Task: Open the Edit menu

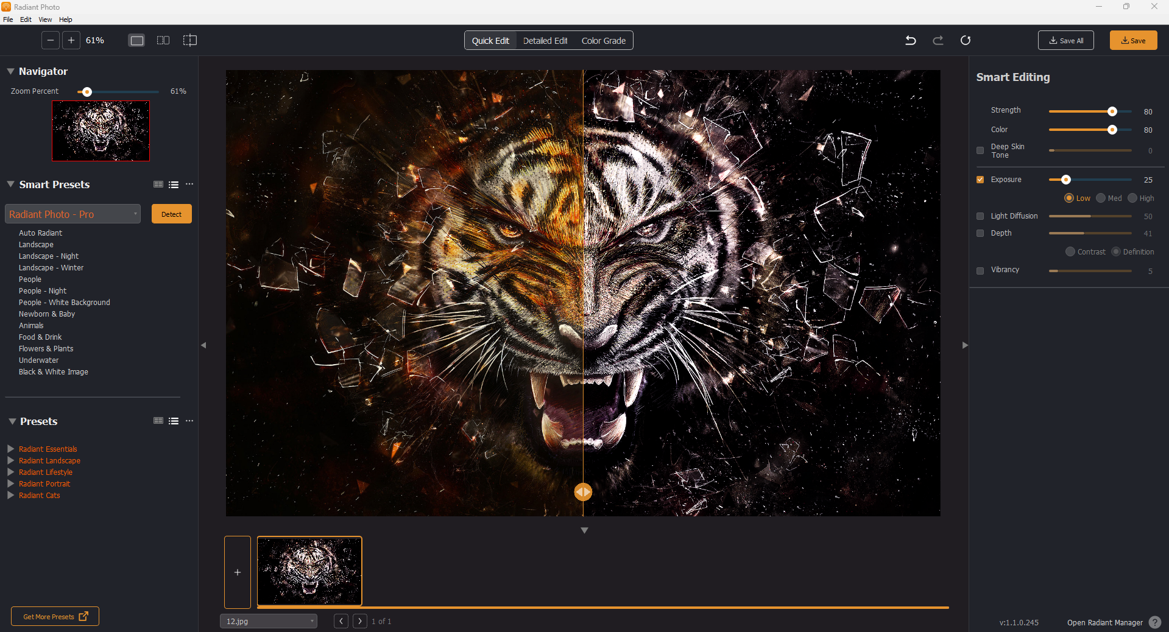Action: (26, 19)
